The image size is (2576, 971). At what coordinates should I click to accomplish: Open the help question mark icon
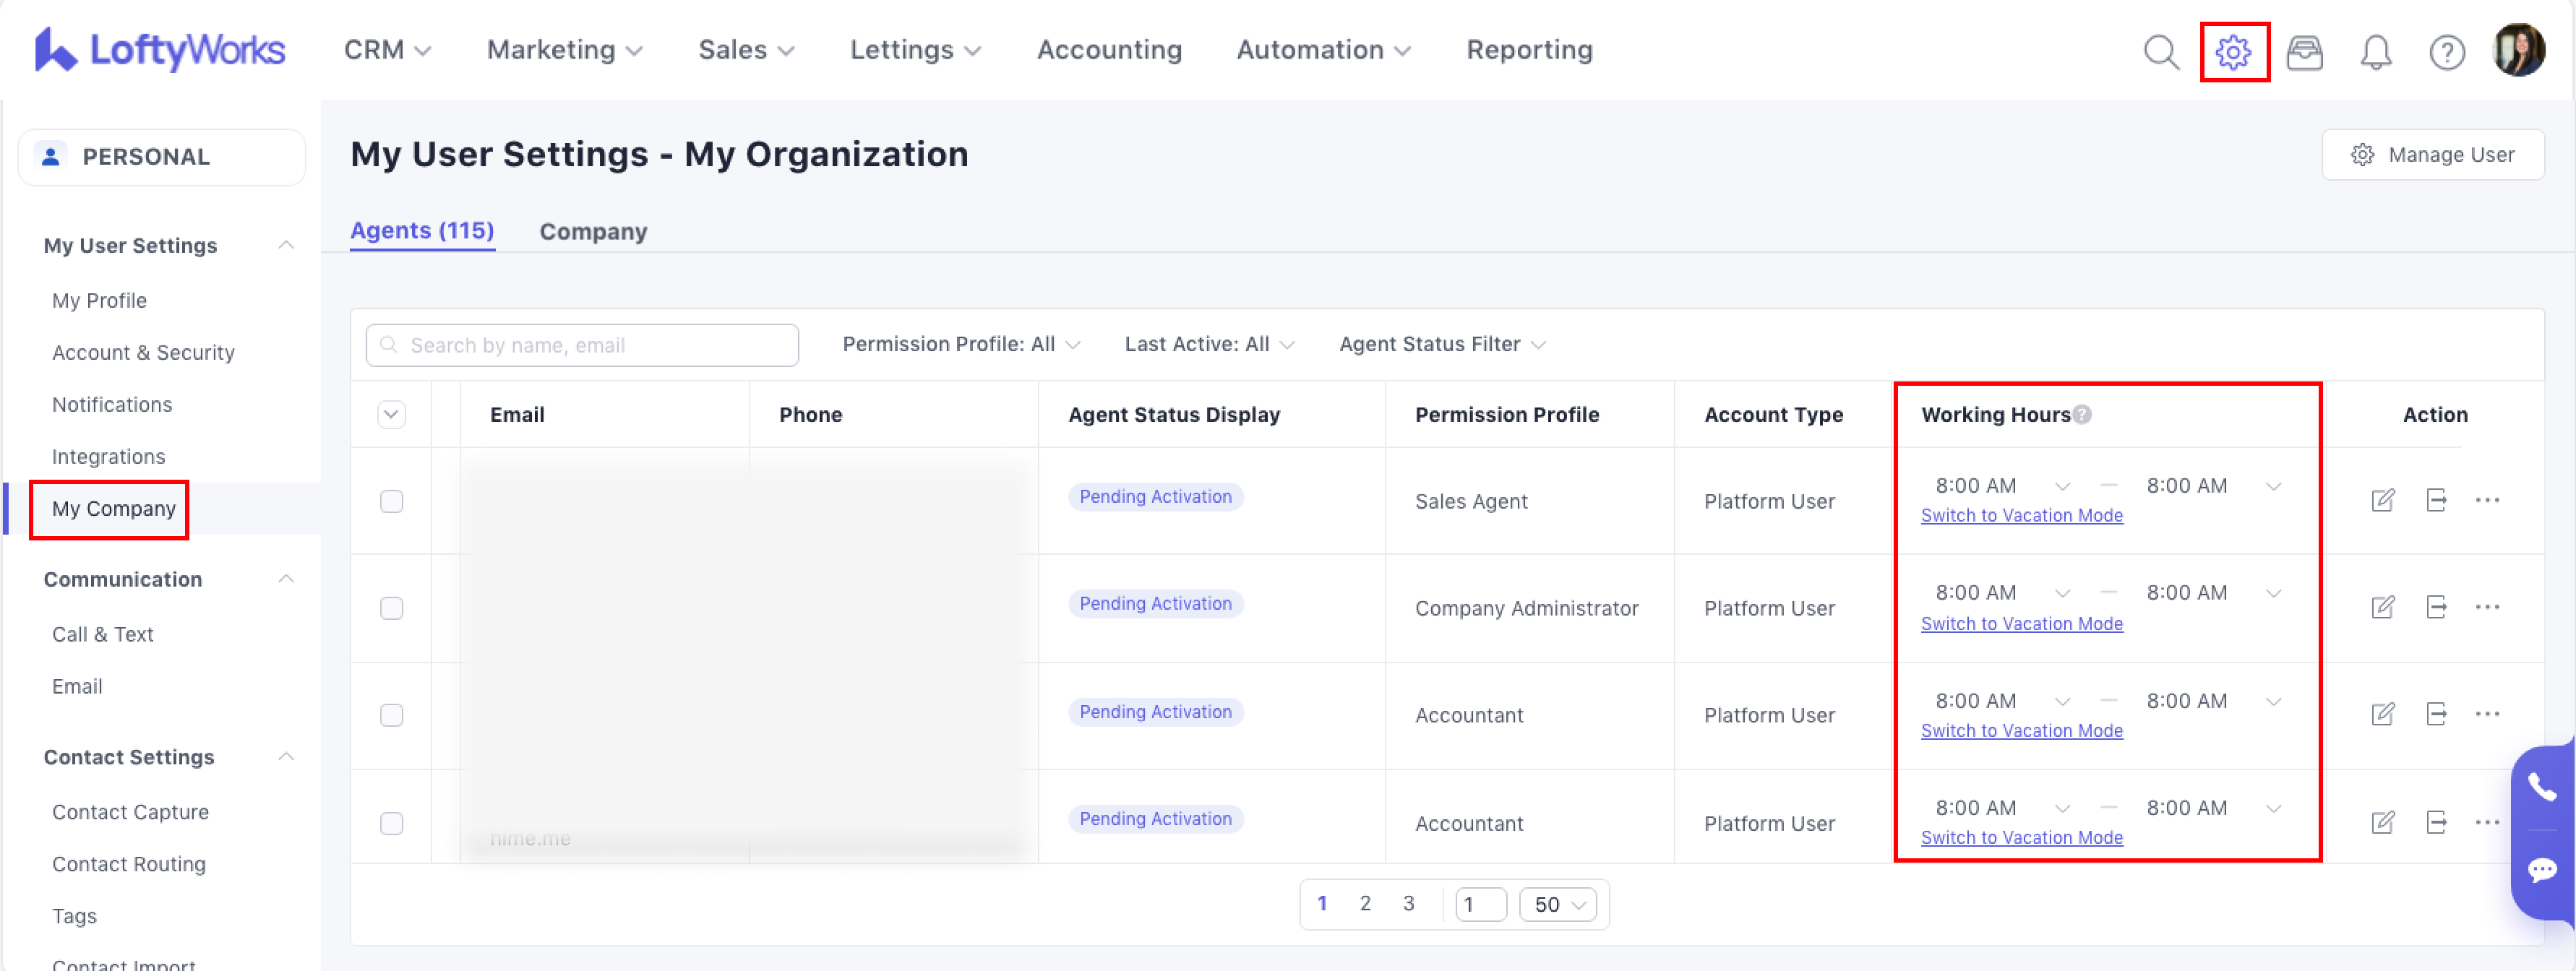click(x=2446, y=52)
